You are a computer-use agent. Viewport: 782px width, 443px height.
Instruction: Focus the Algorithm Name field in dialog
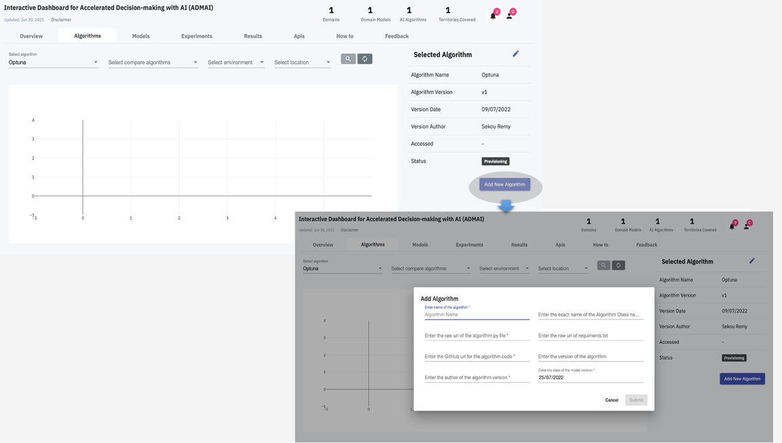pyautogui.click(x=477, y=315)
